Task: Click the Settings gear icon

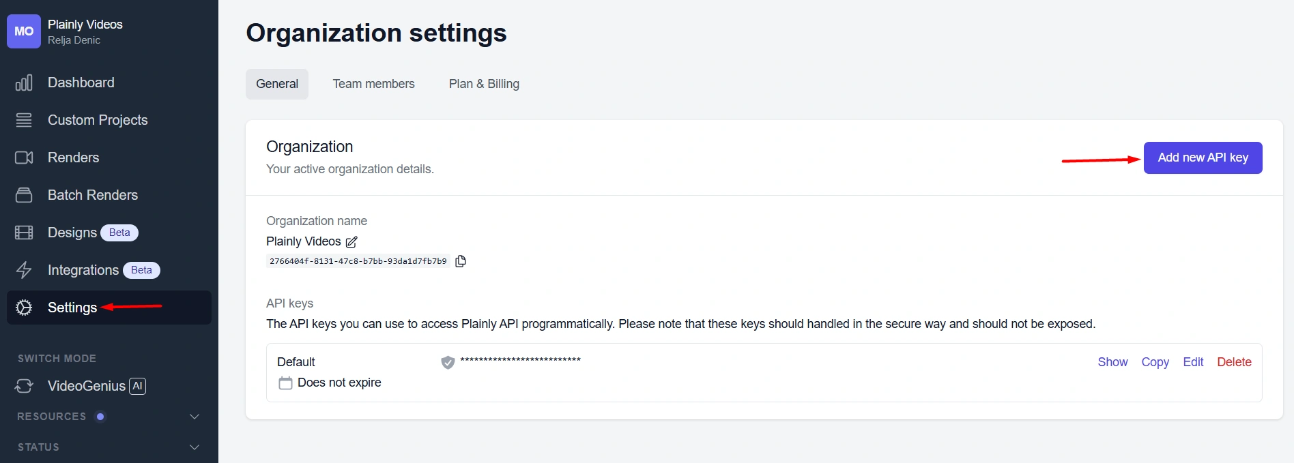Action: coord(24,308)
